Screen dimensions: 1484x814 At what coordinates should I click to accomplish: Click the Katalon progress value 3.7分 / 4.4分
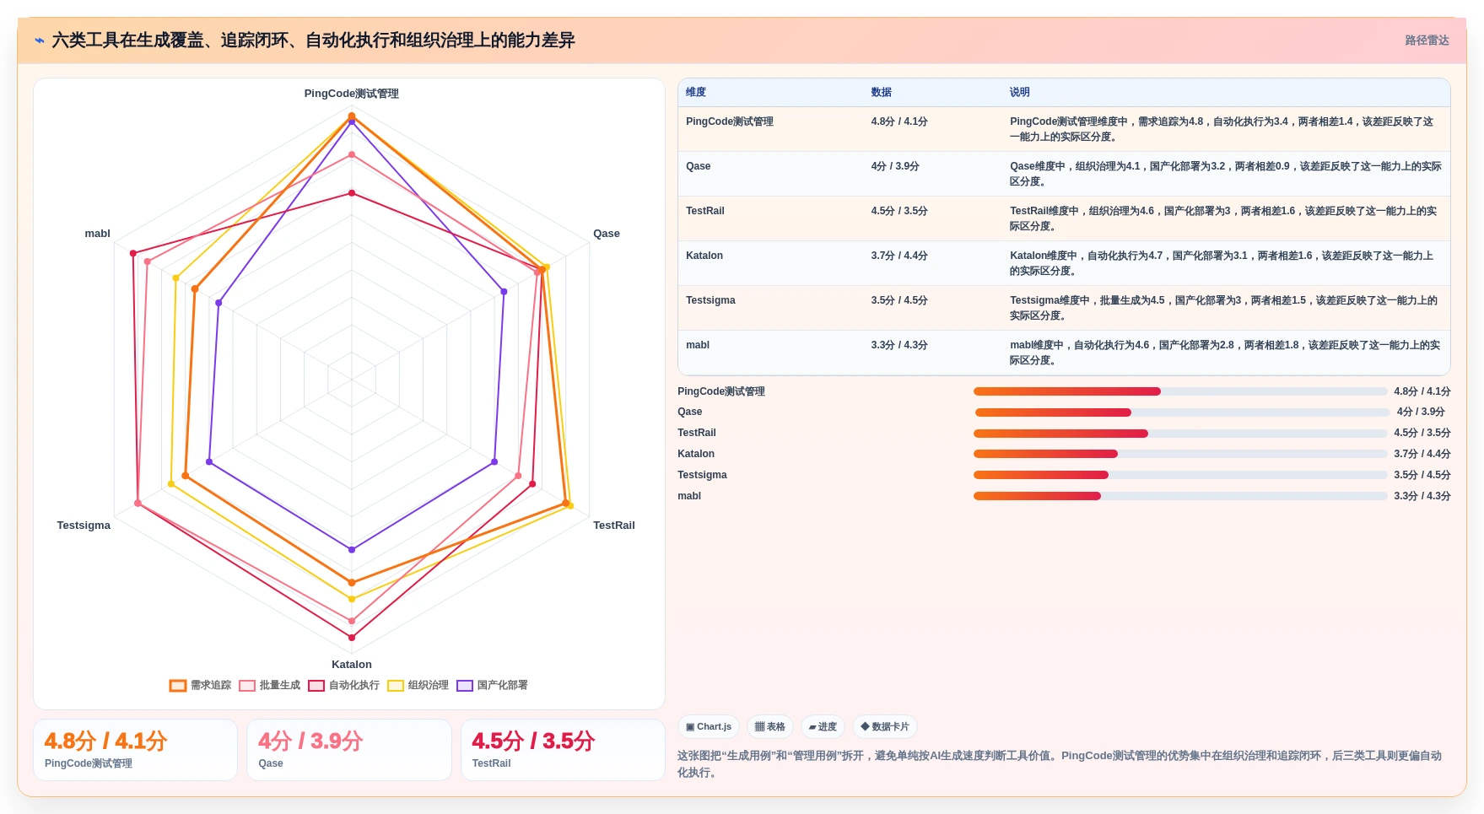1422,454
